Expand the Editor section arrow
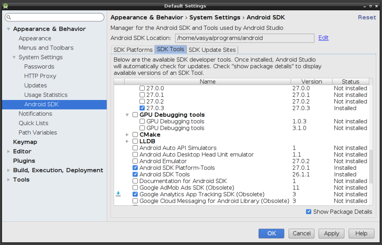 pyautogui.click(x=9, y=152)
